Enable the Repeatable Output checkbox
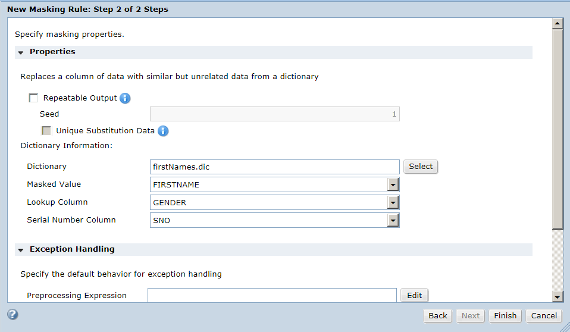The height and width of the screenshot is (332, 570). (x=33, y=98)
